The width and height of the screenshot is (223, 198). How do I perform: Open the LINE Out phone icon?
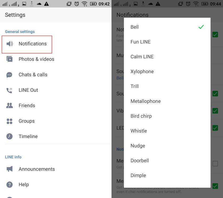click(x=9, y=90)
